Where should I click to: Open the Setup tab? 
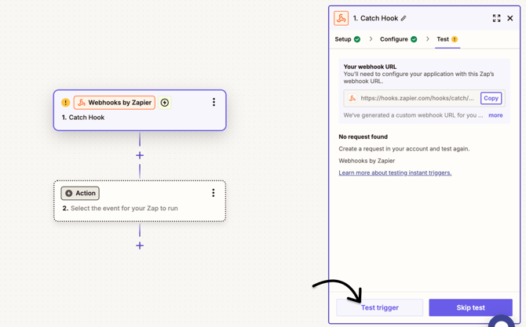click(343, 39)
